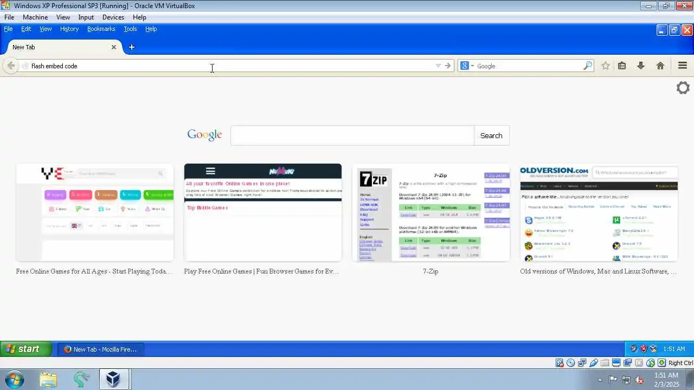Open Firefox Help menu
The height and width of the screenshot is (390, 694).
click(x=151, y=29)
